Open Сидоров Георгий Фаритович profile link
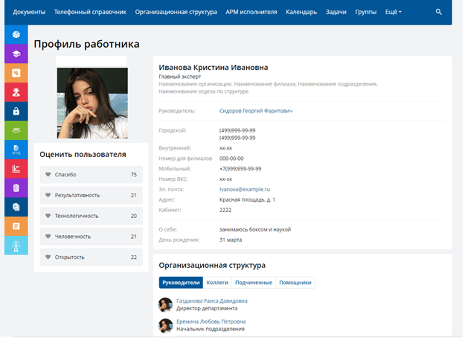464x340 pixels. pyautogui.click(x=256, y=111)
